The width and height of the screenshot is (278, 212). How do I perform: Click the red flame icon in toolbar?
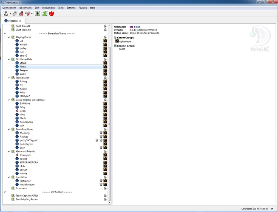coord(51,13)
